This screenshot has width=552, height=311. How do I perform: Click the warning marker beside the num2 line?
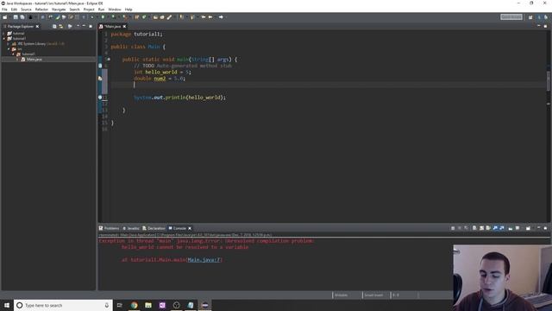tap(100, 79)
